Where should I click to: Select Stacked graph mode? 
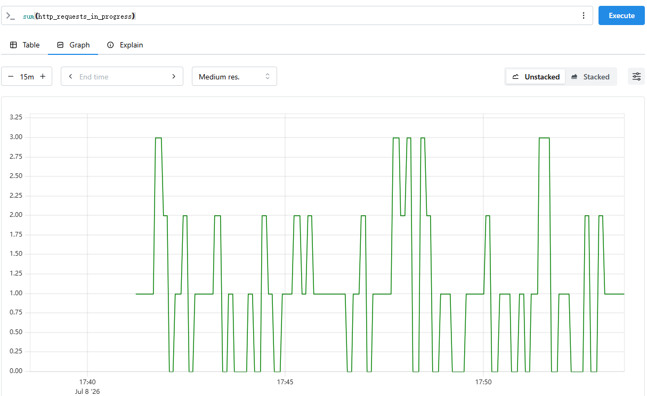pyautogui.click(x=590, y=77)
